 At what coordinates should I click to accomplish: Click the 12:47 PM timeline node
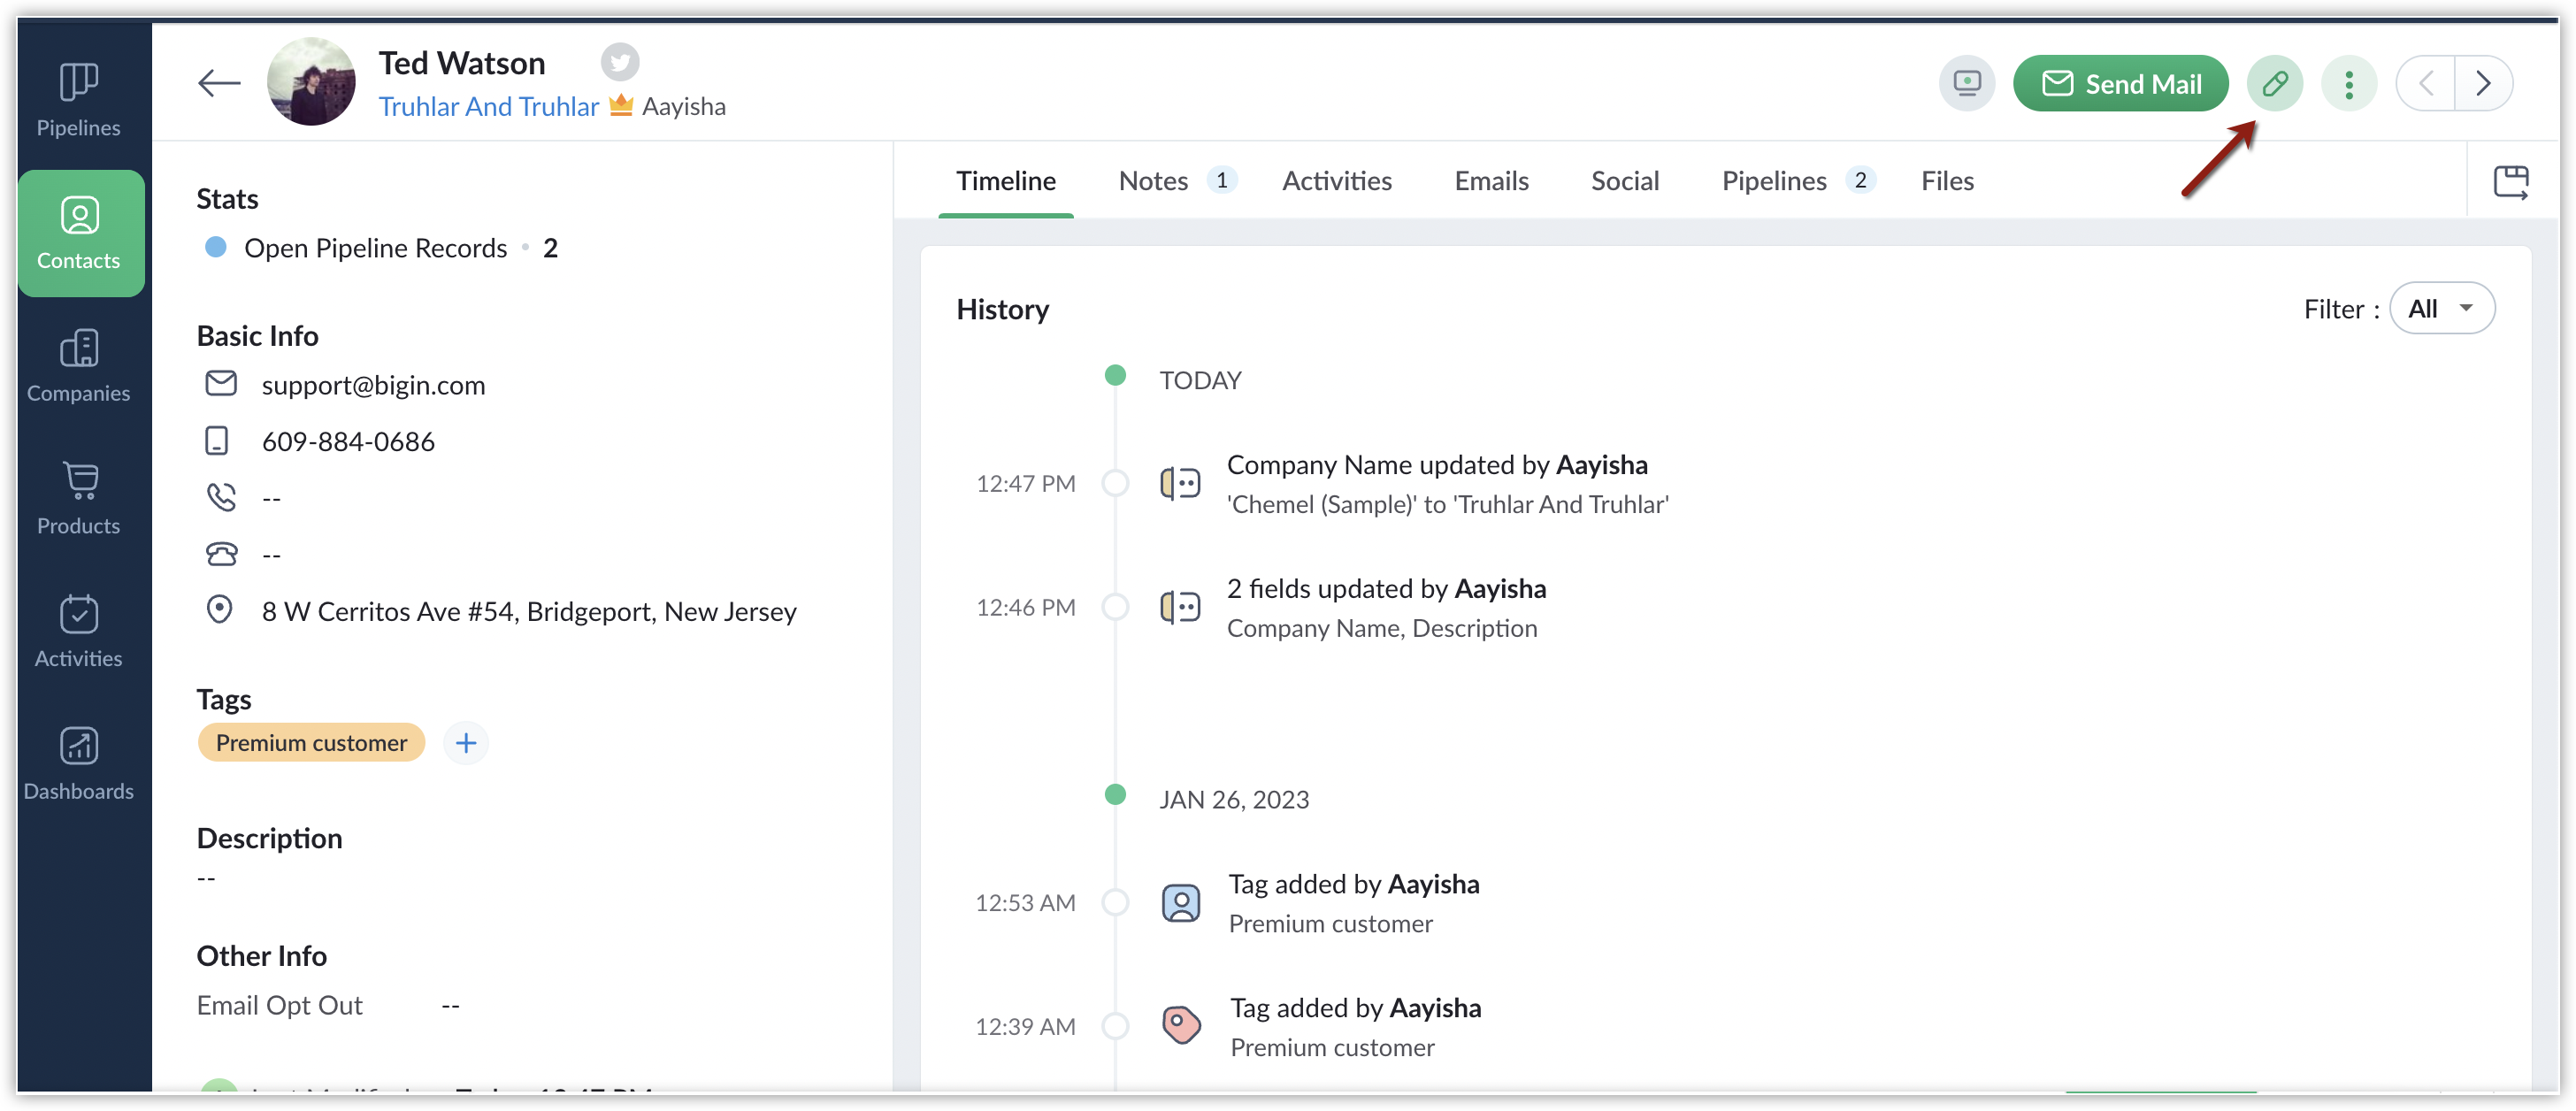coord(1115,484)
